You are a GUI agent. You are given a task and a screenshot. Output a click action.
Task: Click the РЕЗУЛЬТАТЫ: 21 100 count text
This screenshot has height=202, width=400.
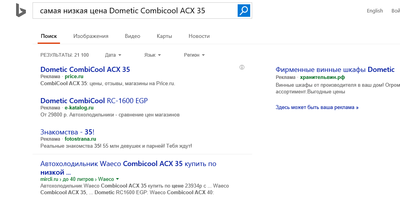point(65,55)
